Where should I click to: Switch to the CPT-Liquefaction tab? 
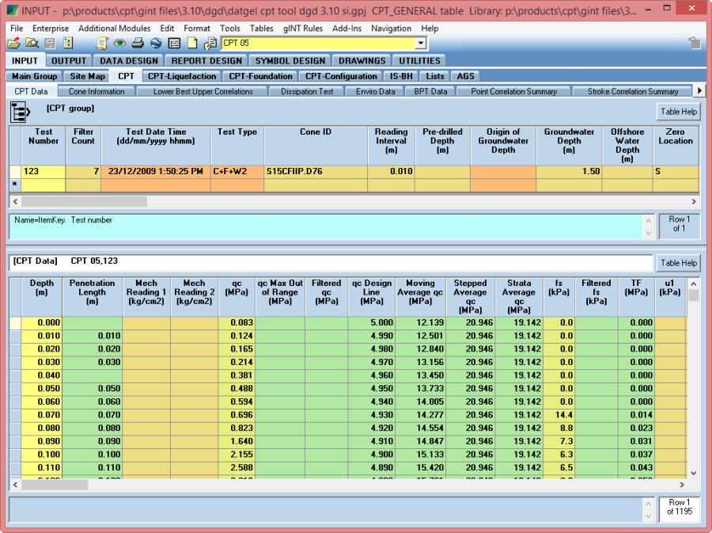pos(182,76)
